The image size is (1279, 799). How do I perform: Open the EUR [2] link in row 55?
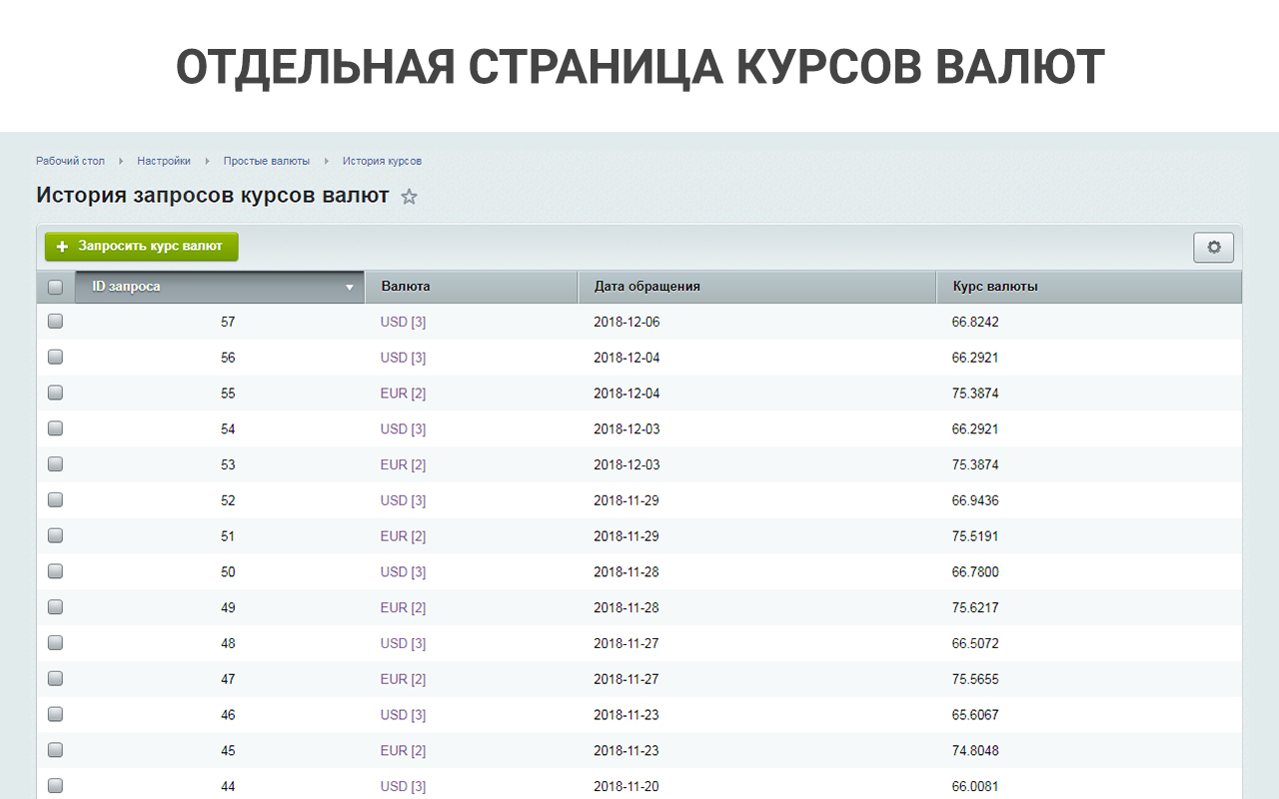(403, 394)
